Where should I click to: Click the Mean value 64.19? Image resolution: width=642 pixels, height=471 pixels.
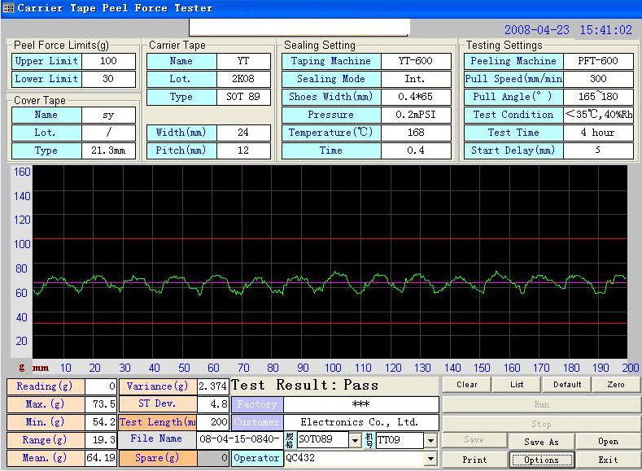tap(101, 458)
